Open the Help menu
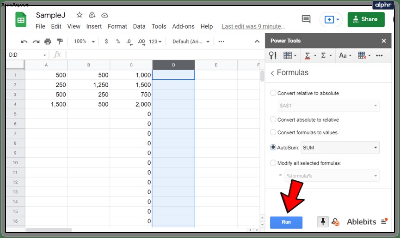 pyautogui.click(x=206, y=26)
